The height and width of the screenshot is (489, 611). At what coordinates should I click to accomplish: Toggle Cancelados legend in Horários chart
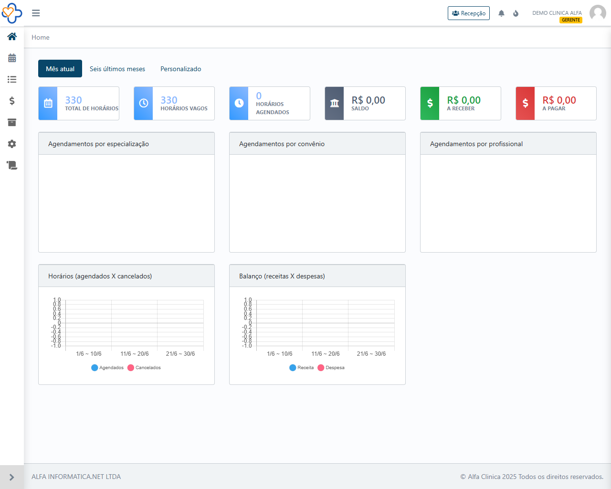(x=144, y=368)
